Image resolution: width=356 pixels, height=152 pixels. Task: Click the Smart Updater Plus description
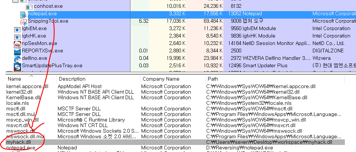click(265, 66)
